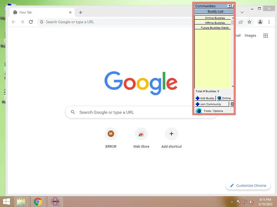
Task: Click the network tray icon
Action: pos(245,202)
